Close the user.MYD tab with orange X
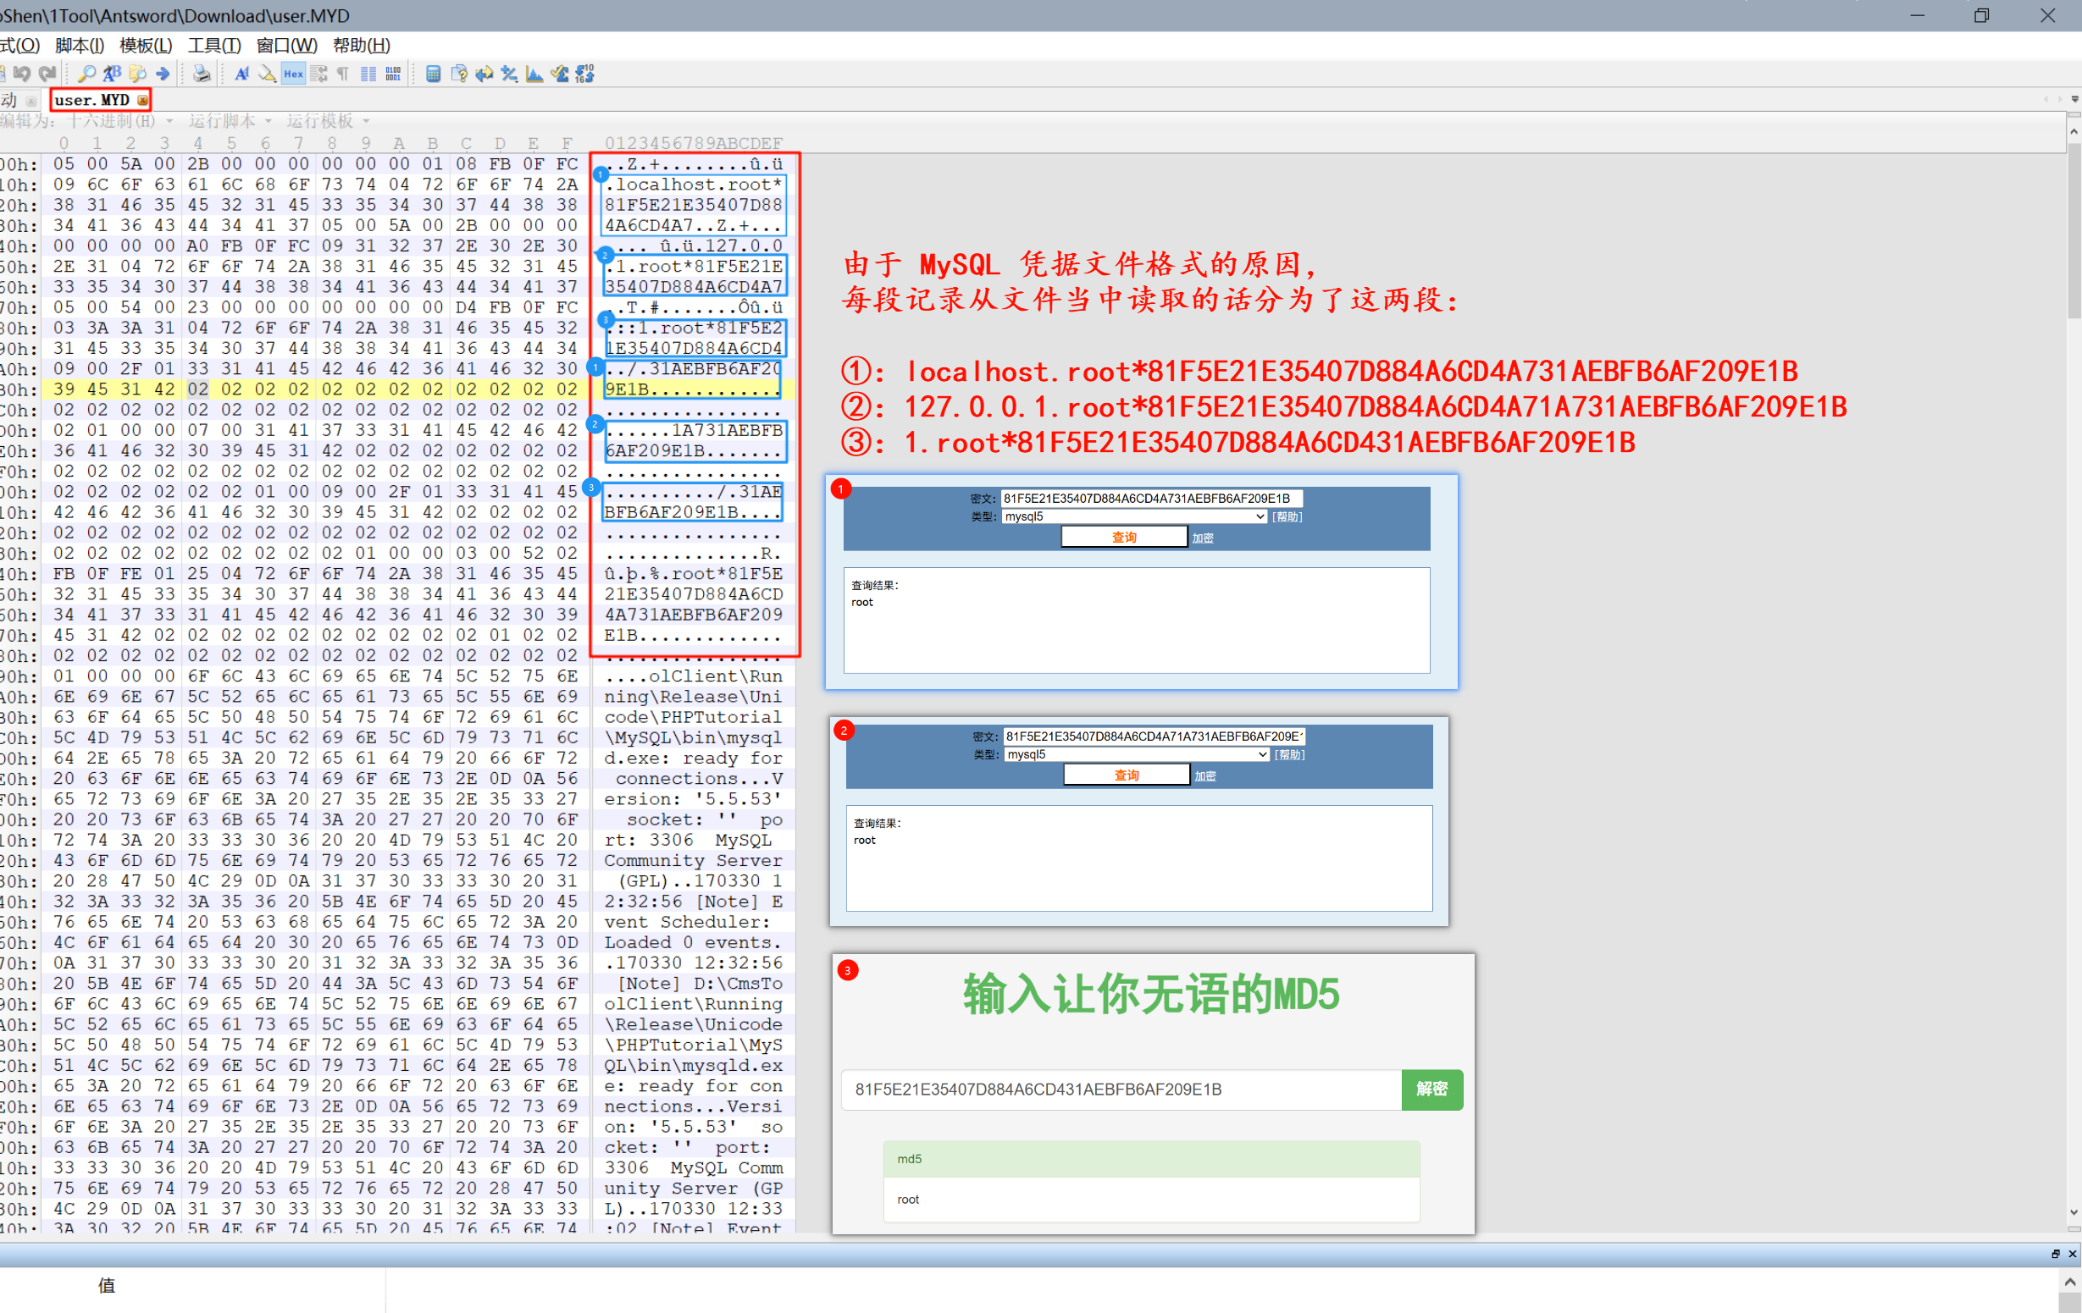 [142, 100]
